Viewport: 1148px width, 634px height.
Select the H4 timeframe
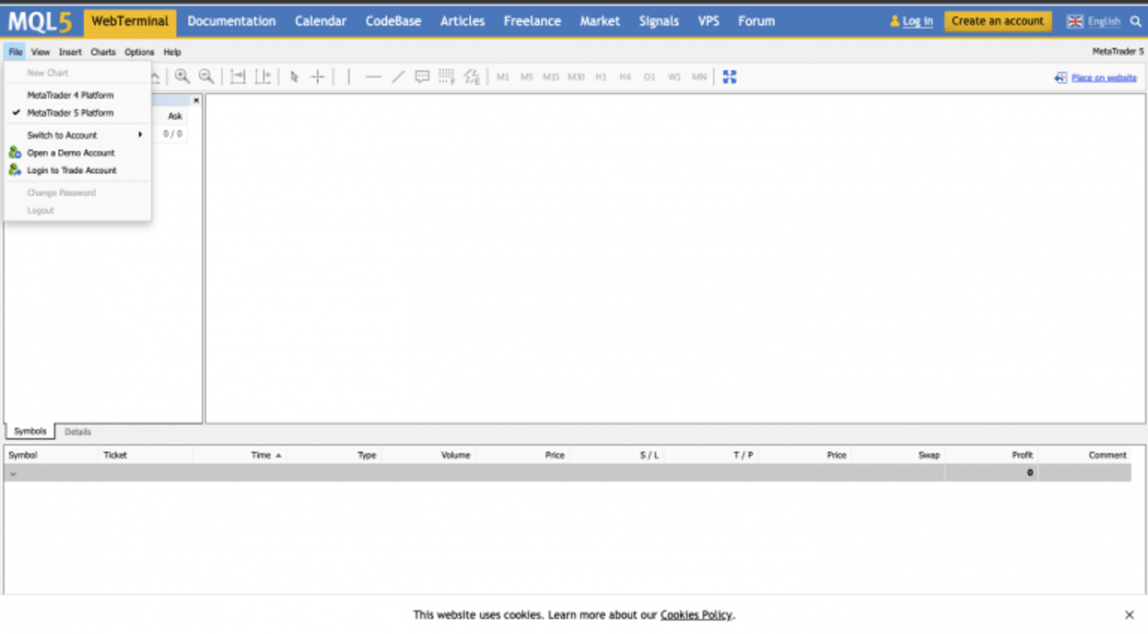click(x=625, y=77)
